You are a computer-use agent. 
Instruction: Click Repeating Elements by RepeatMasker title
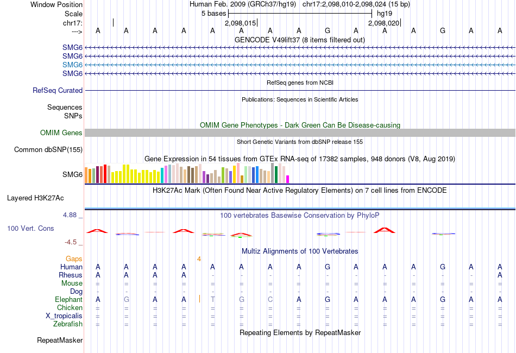point(300,332)
